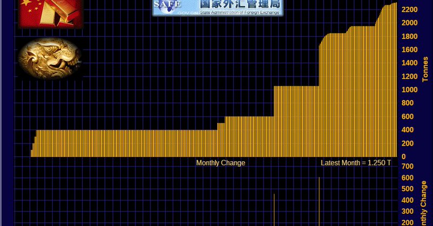Click the 300 monthly change axis value

point(408,211)
